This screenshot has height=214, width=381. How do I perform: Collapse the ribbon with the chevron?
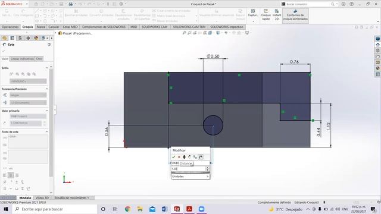[378, 21]
